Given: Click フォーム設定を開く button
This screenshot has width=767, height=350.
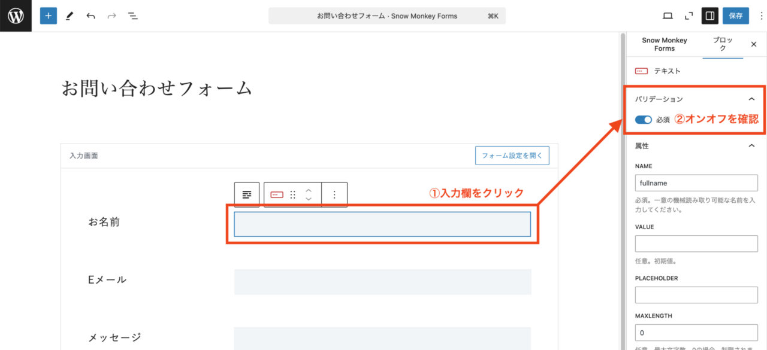Looking at the screenshot, I should point(512,156).
